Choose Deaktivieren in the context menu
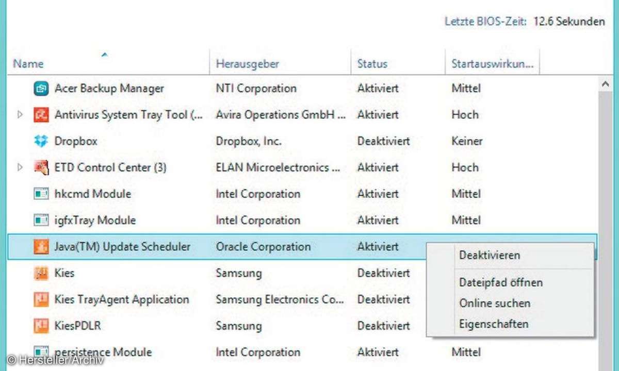The height and width of the screenshot is (371, 619). [490, 255]
